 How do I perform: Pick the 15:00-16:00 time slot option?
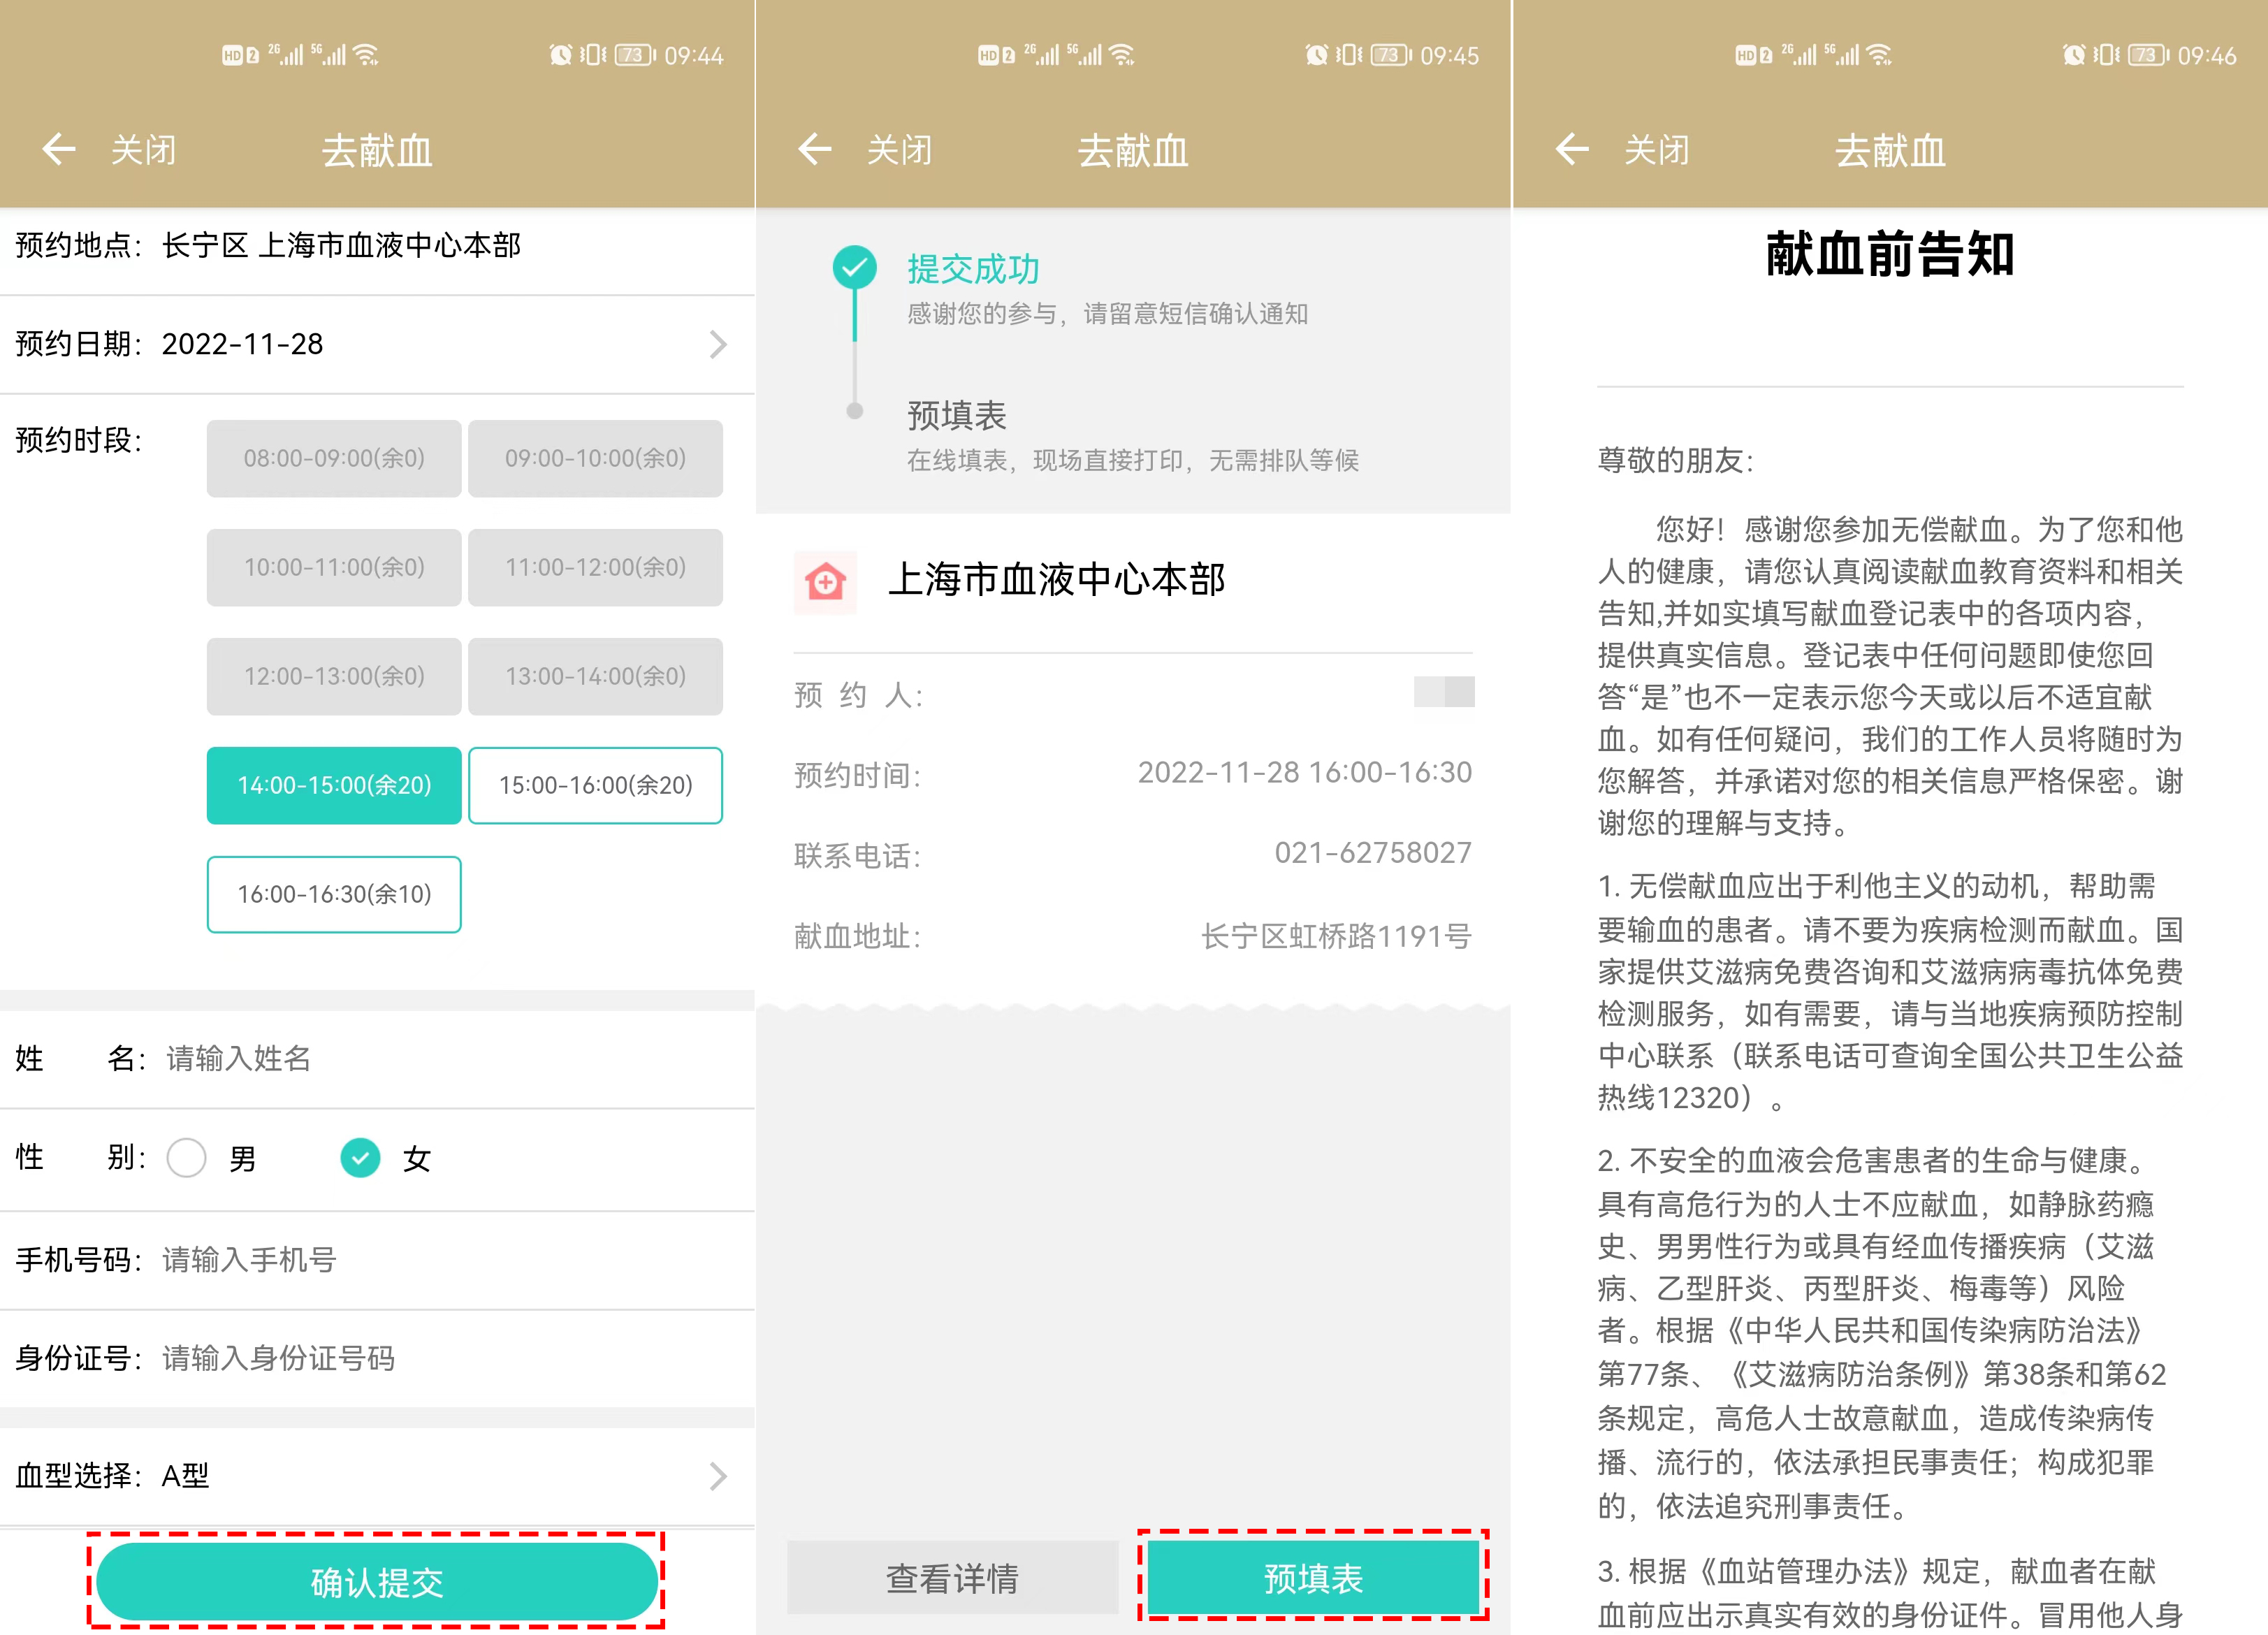pos(595,785)
